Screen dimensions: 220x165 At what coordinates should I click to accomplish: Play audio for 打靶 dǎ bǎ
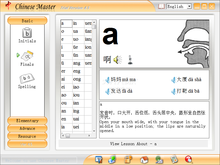tap(174, 91)
